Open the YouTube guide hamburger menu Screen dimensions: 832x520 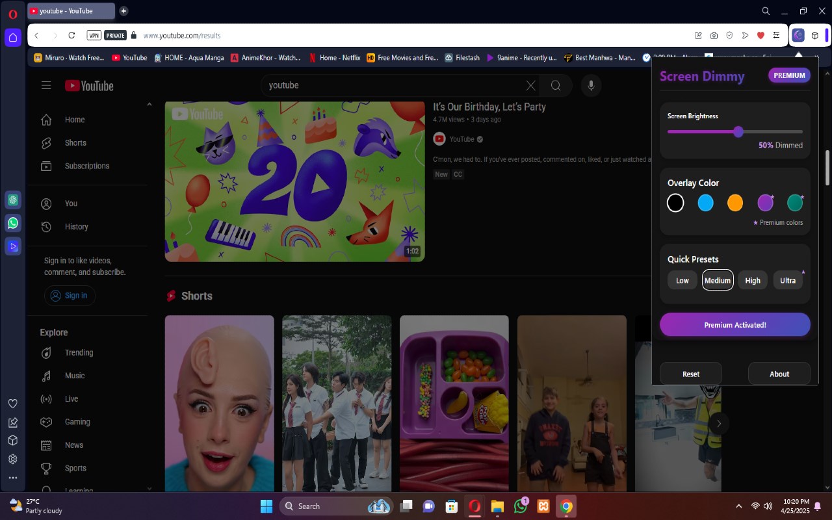tap(45, 85)
